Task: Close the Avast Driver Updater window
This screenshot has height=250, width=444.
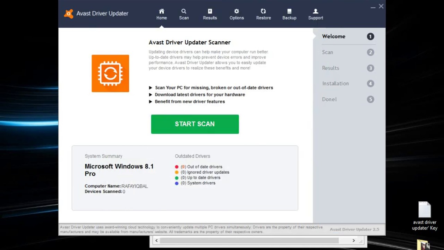Action: [x=381, y=6]
